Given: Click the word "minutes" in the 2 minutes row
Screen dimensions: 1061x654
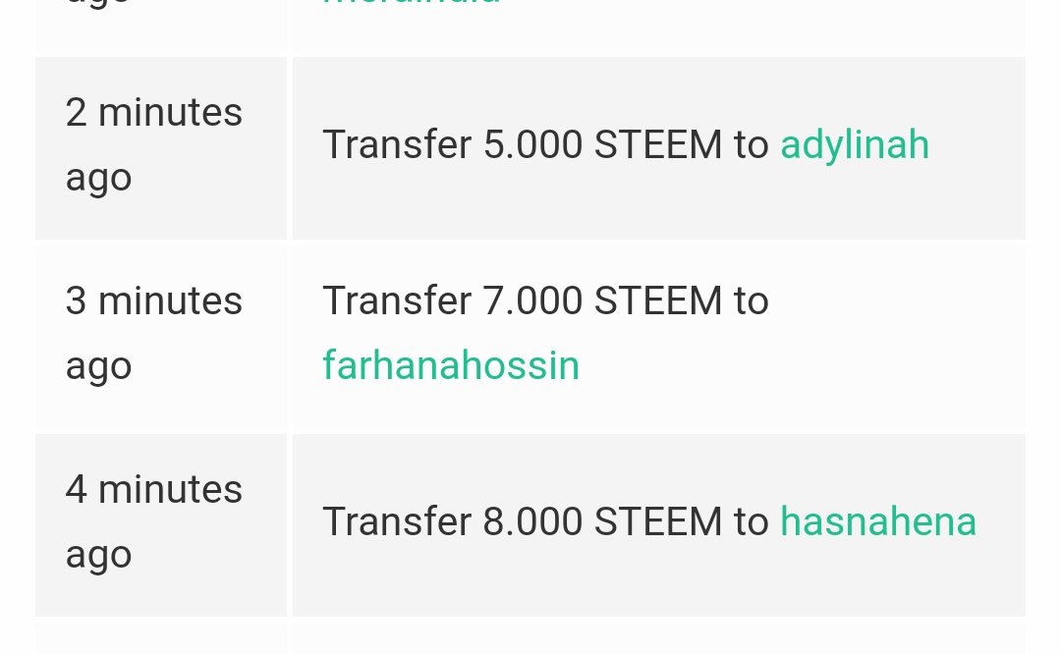Looking at the screenshot, I should (170, 112).
